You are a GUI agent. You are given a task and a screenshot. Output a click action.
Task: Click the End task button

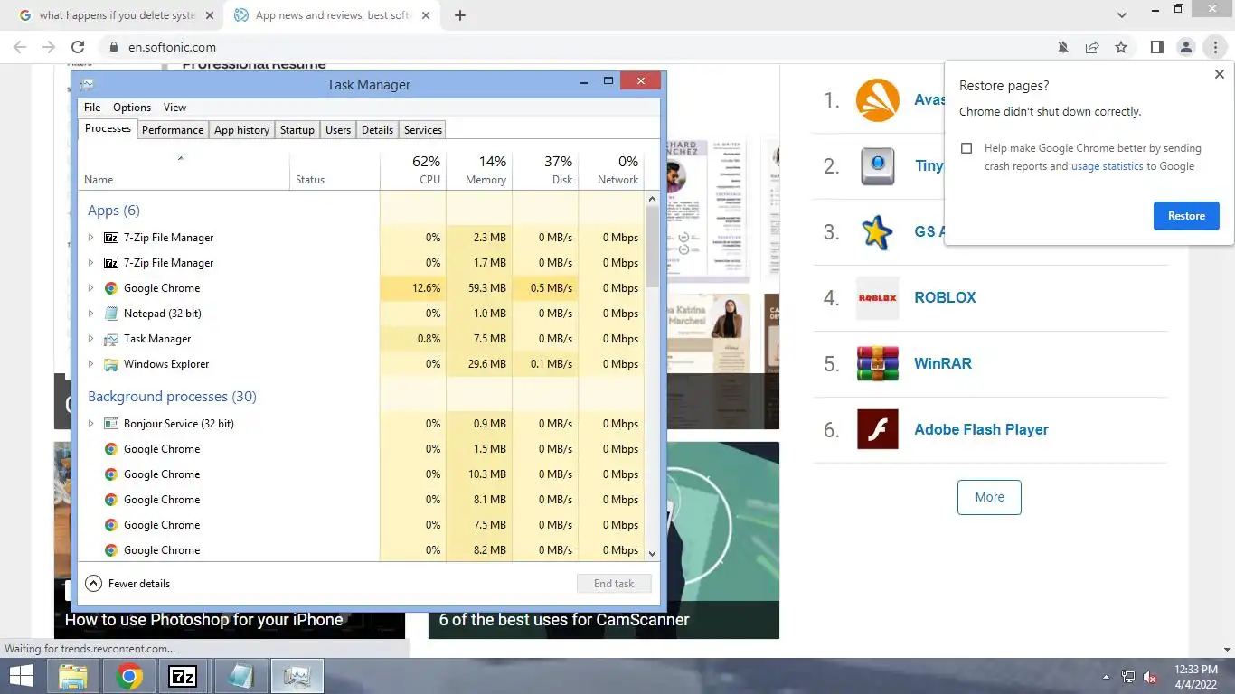(614, 584)
